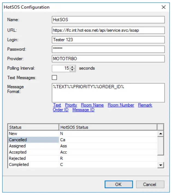Click the Polling Interval value box
The width and height of the screenshot is (172, 195).
tap(61, 68)
